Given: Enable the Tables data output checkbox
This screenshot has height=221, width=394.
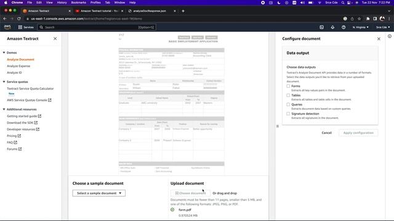Looking at the screenshot, I should click(288, 95).
